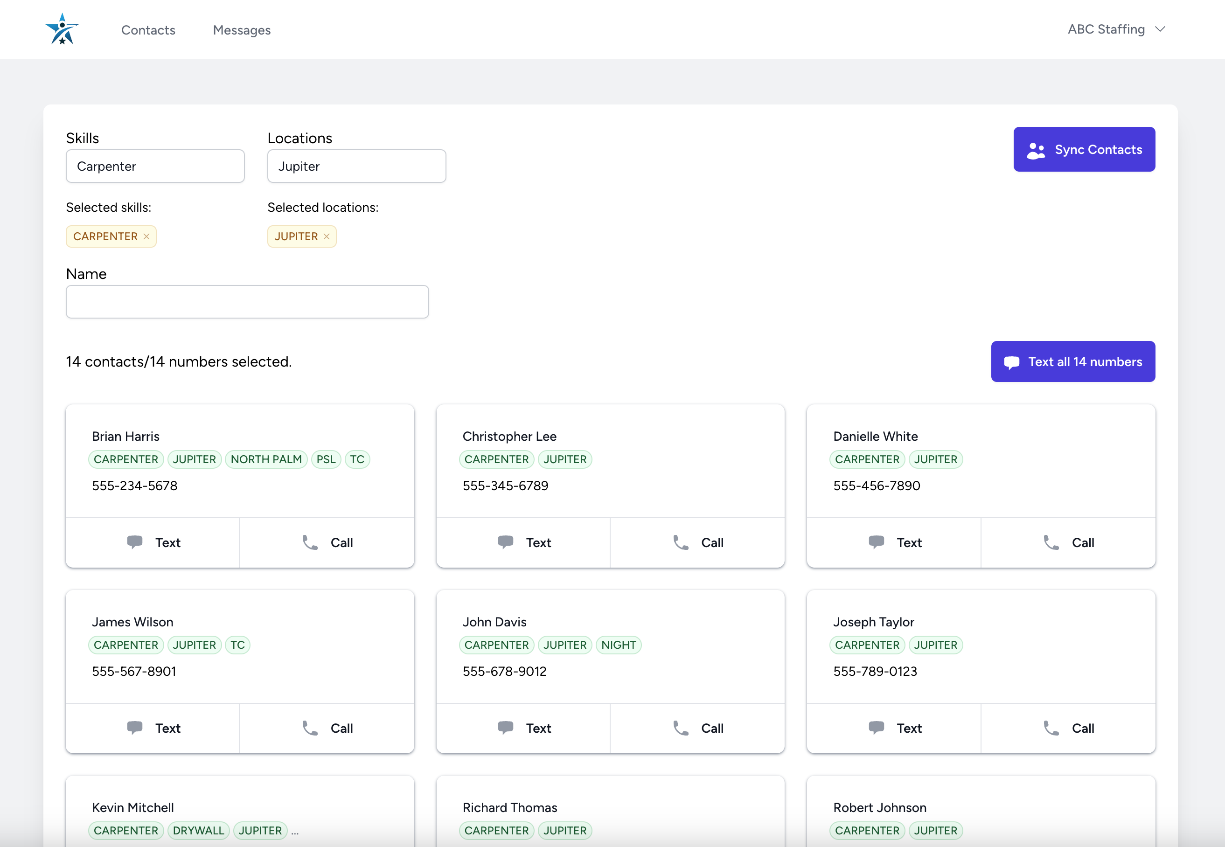Click Brian Harris's Text speech bubble icon
This screenshot has height=847, width=1225.
click(x=135, y=542)
